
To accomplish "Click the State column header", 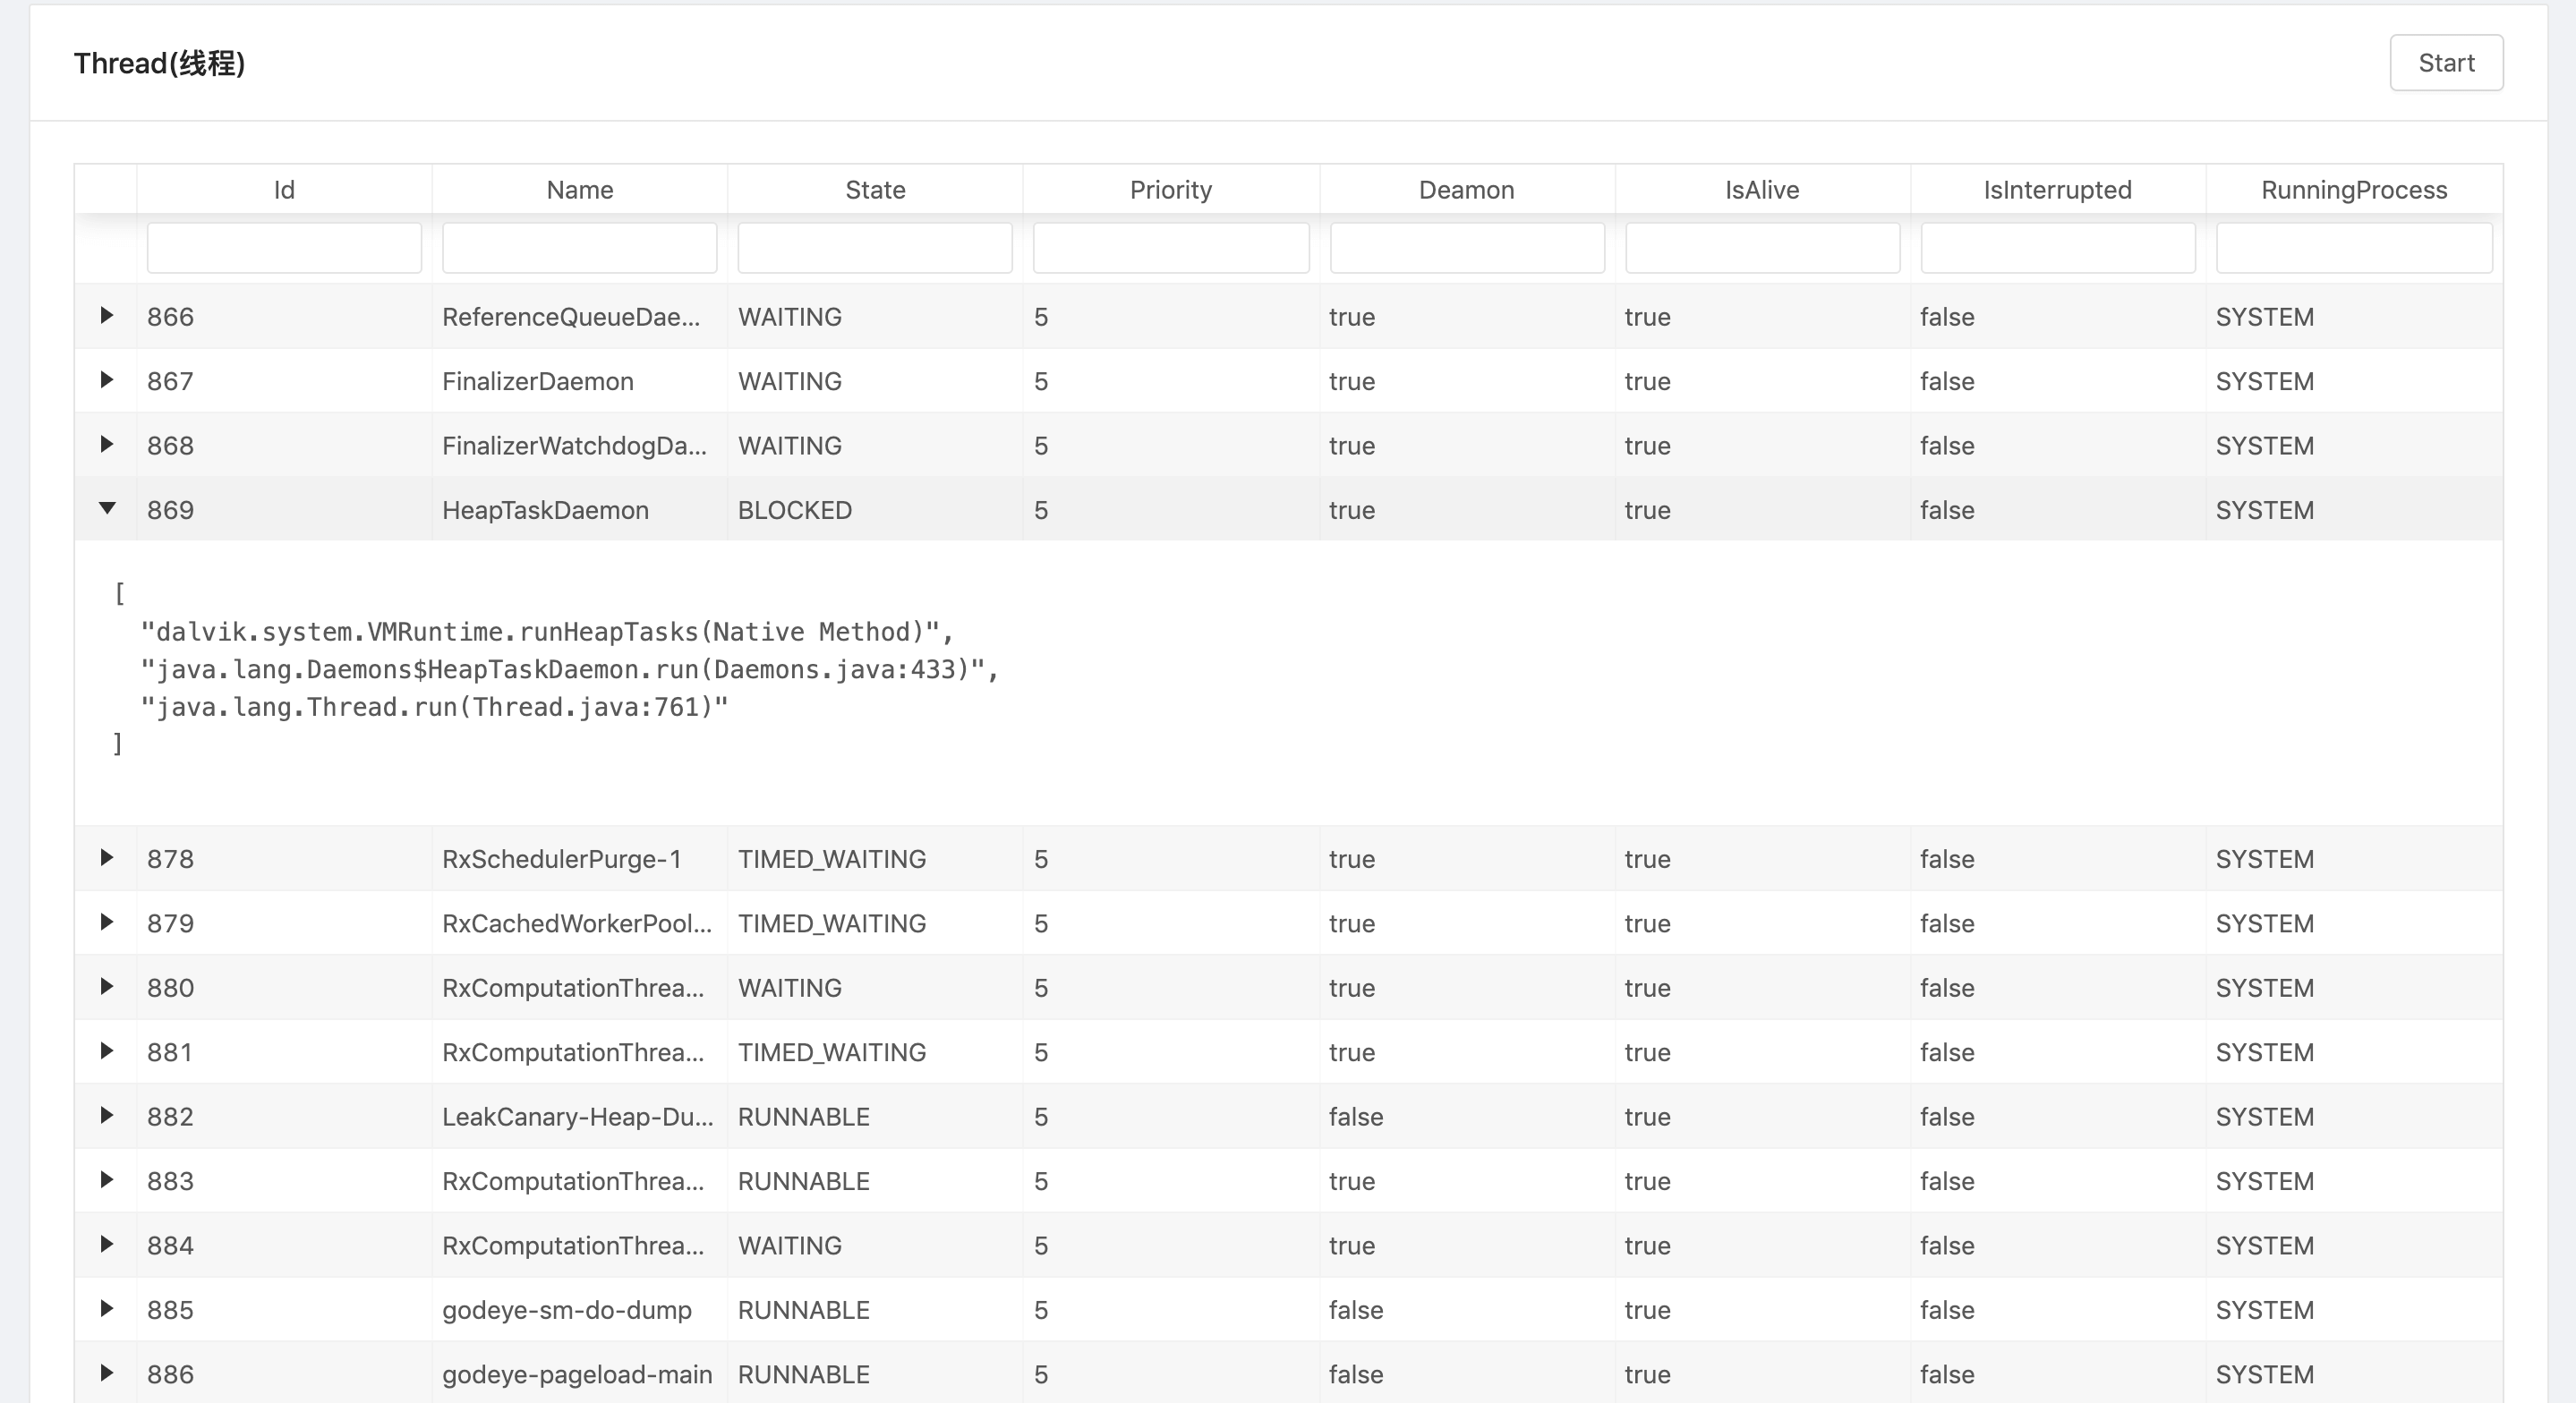I will 874,189.
